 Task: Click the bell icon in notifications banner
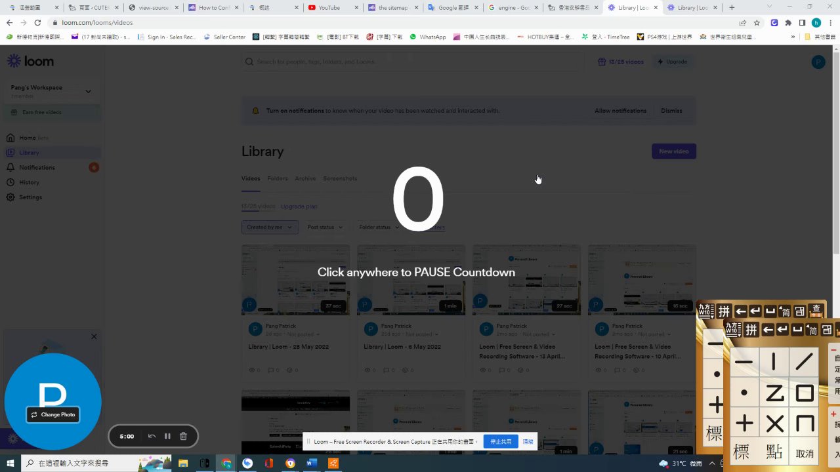point(255,111)
